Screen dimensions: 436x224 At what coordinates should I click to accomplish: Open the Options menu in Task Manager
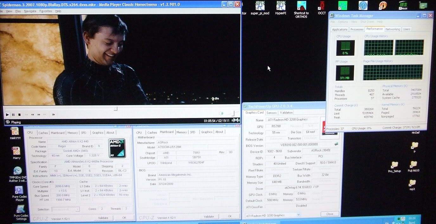point(343,22)
